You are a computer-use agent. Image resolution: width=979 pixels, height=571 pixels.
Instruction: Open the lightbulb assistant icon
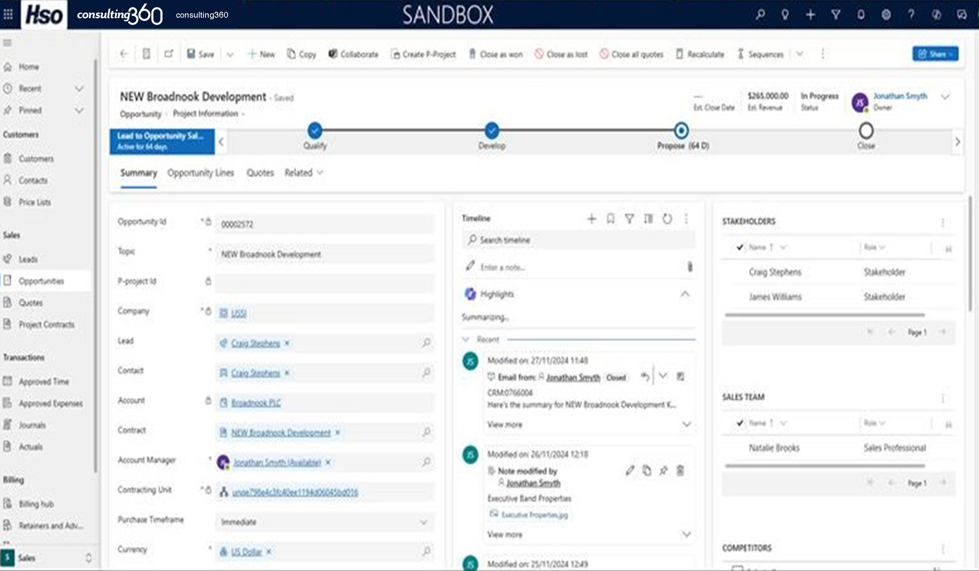[x=785, y=15]
